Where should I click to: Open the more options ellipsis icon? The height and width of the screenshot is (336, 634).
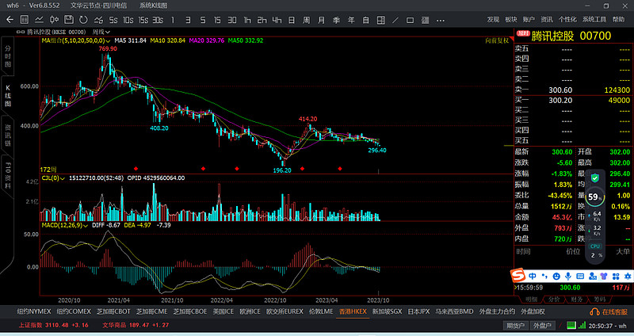(x=441, y=20)
